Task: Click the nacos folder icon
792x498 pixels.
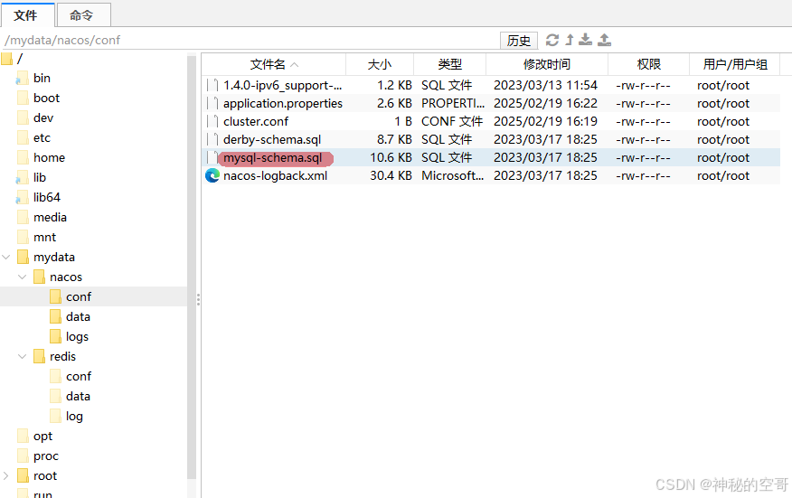Action: pyautogui.click(x=39, y=277)
